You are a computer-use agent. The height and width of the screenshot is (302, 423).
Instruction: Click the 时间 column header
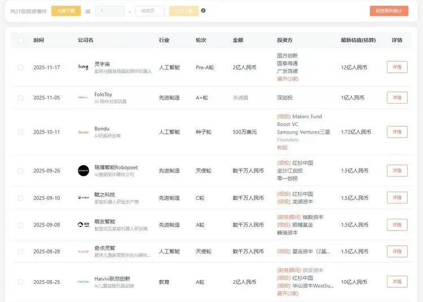(38, 40)
